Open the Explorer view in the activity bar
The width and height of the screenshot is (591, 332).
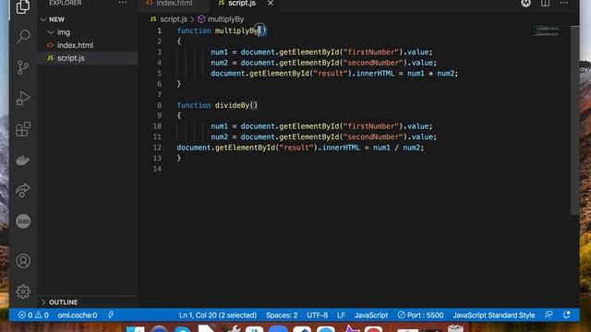pyautogui.click(x=23, y=6)
